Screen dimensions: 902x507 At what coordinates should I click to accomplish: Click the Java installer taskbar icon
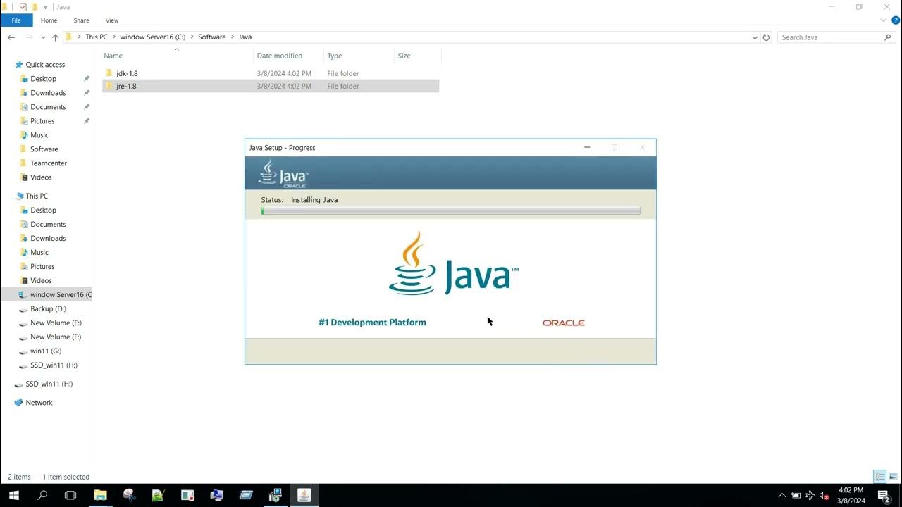[x=304, y=496]
